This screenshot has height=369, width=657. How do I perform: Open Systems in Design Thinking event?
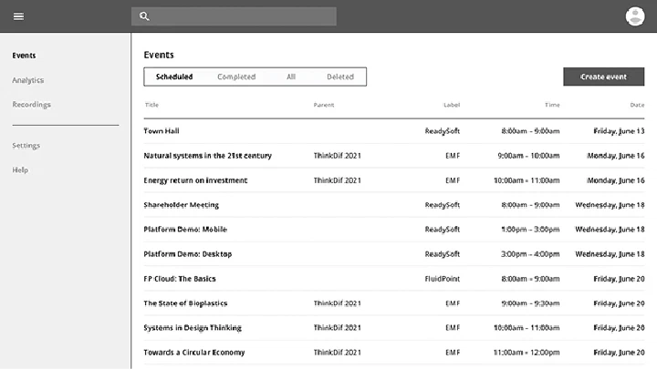click(x=193, y=328)
